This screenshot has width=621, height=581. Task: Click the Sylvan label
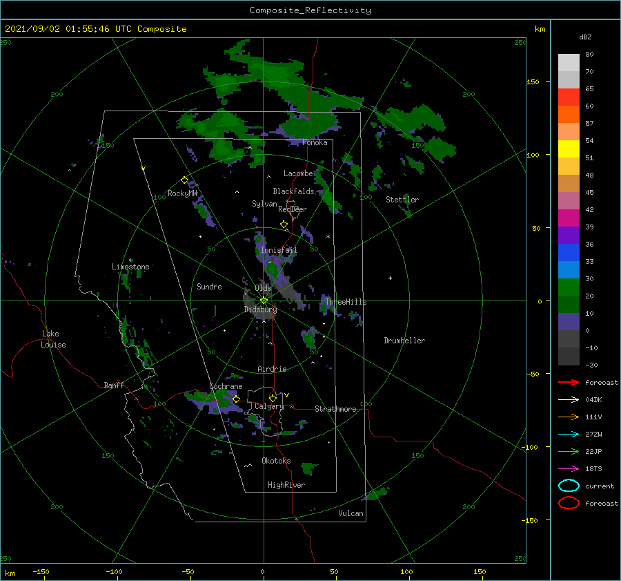pyautogui.click(x=264, y=204)
